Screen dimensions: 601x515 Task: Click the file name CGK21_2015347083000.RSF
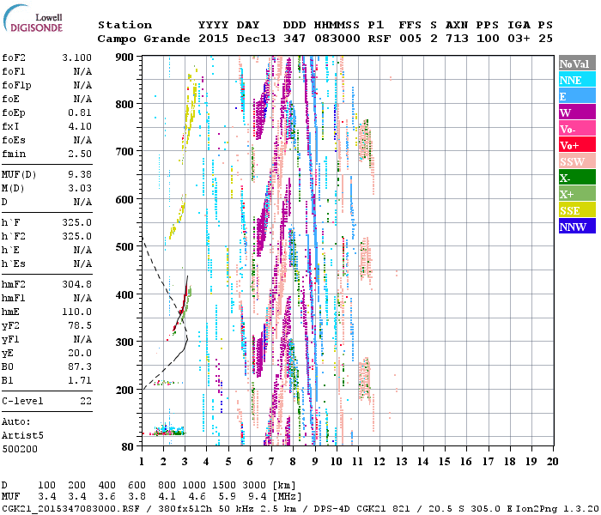tap(70, 508)
